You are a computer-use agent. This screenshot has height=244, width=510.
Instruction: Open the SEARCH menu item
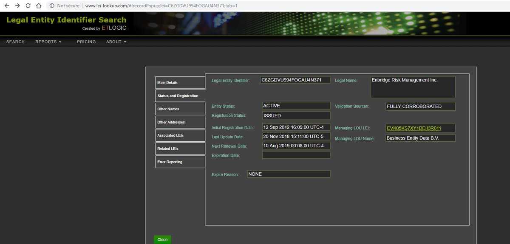pyautogui.click(x=15, y=42)
